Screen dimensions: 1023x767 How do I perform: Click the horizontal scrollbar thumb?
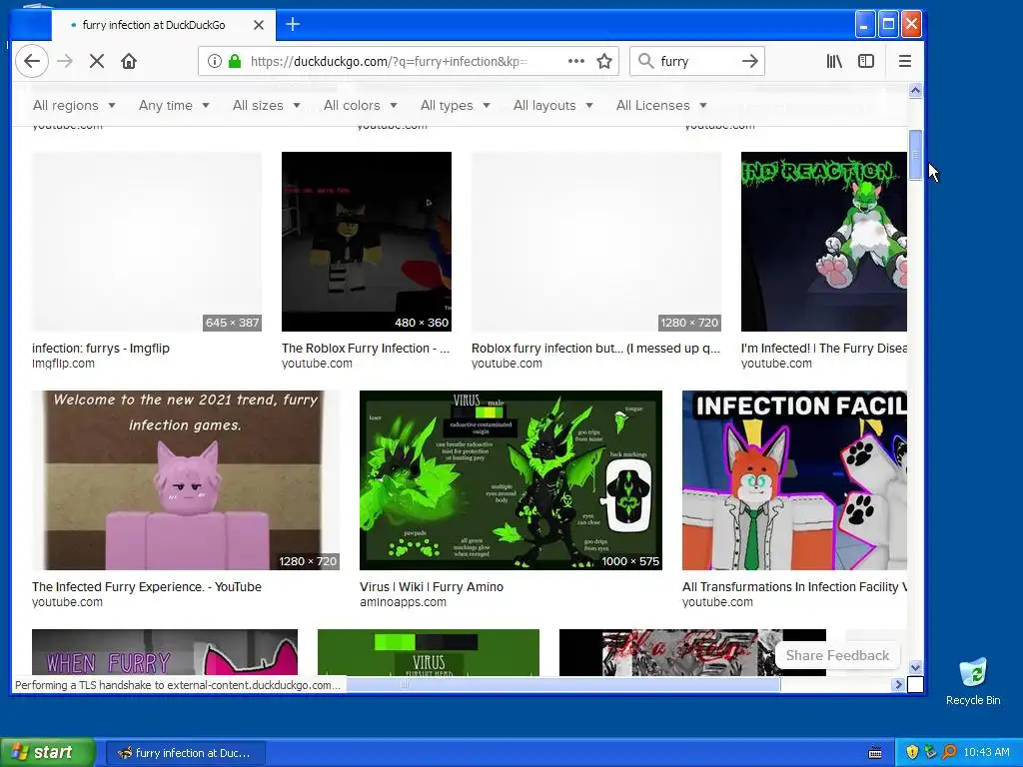pos(563,684)
